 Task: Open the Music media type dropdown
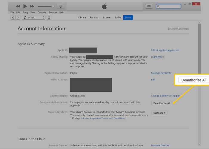coord(34,17)
